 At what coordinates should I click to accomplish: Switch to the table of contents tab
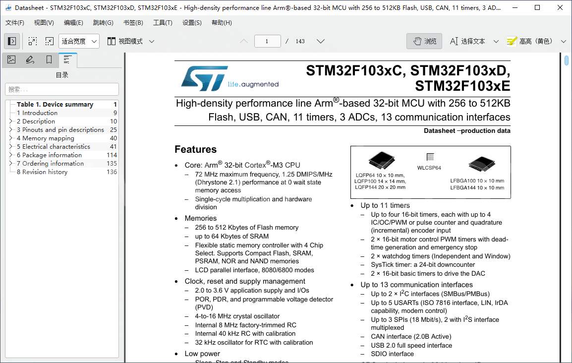(67, 60)
